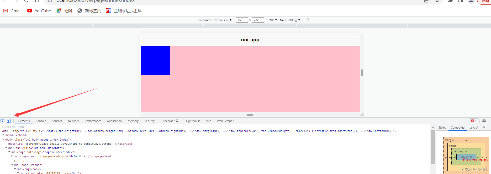
Task: Click the blue square in the page preview
Action: (x=155, y=60)
